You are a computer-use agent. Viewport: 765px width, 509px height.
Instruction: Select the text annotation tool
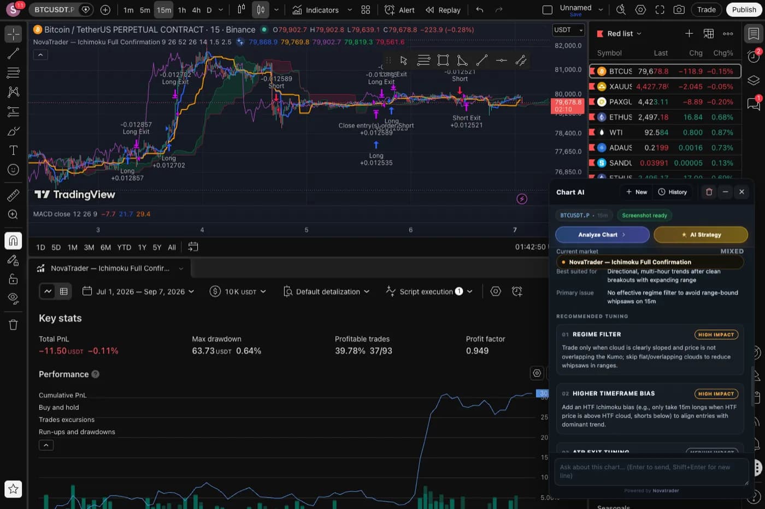(x=13, y=150)
